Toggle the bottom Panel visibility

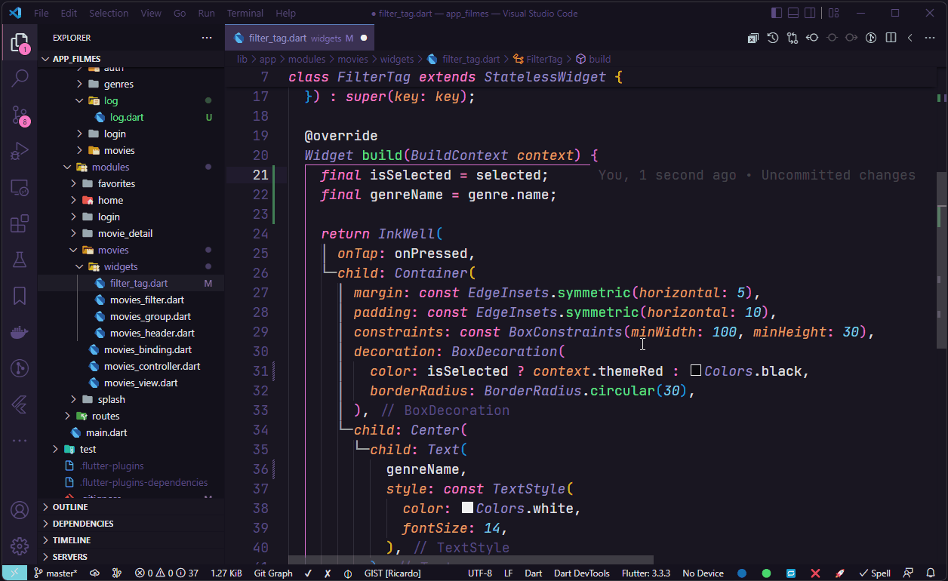pyautogui.click(x=793, y=13)
